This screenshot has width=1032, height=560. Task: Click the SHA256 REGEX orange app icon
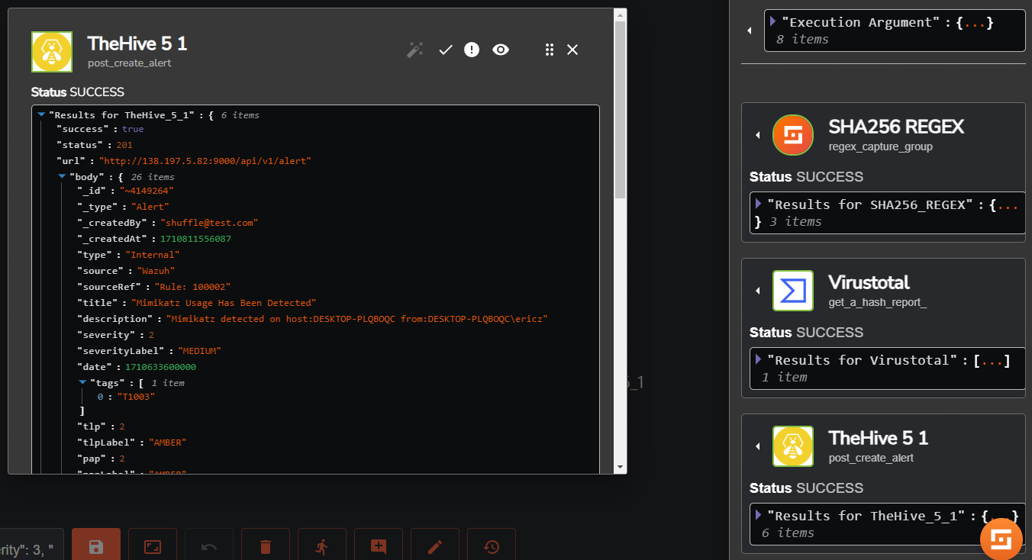coord(793,135)
